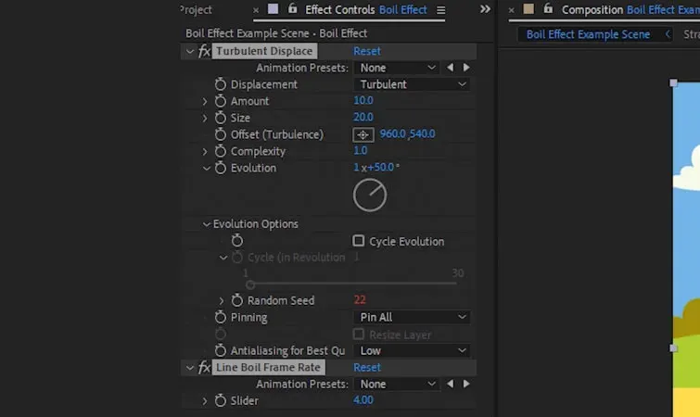This screenshot has height=417, width=700.
Task: Click Offset X value 960.0
Action: coord(392,133)
